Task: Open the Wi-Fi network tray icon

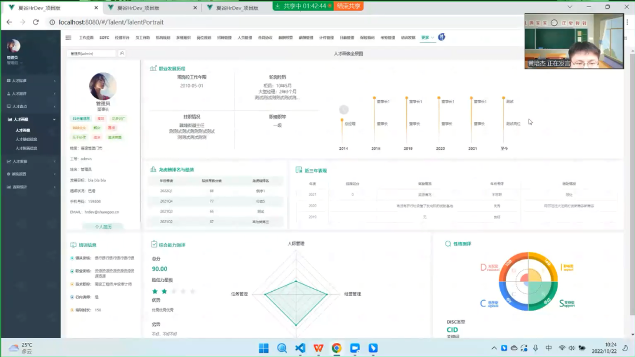Action: click(x=562, y=348)
